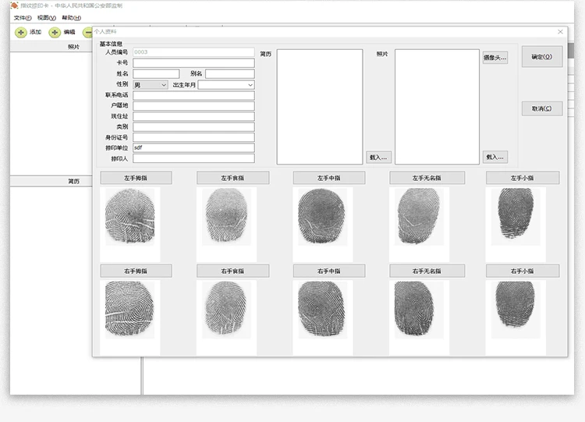
Task: Click the 别名 alias input field
Action: pos(230,74)
